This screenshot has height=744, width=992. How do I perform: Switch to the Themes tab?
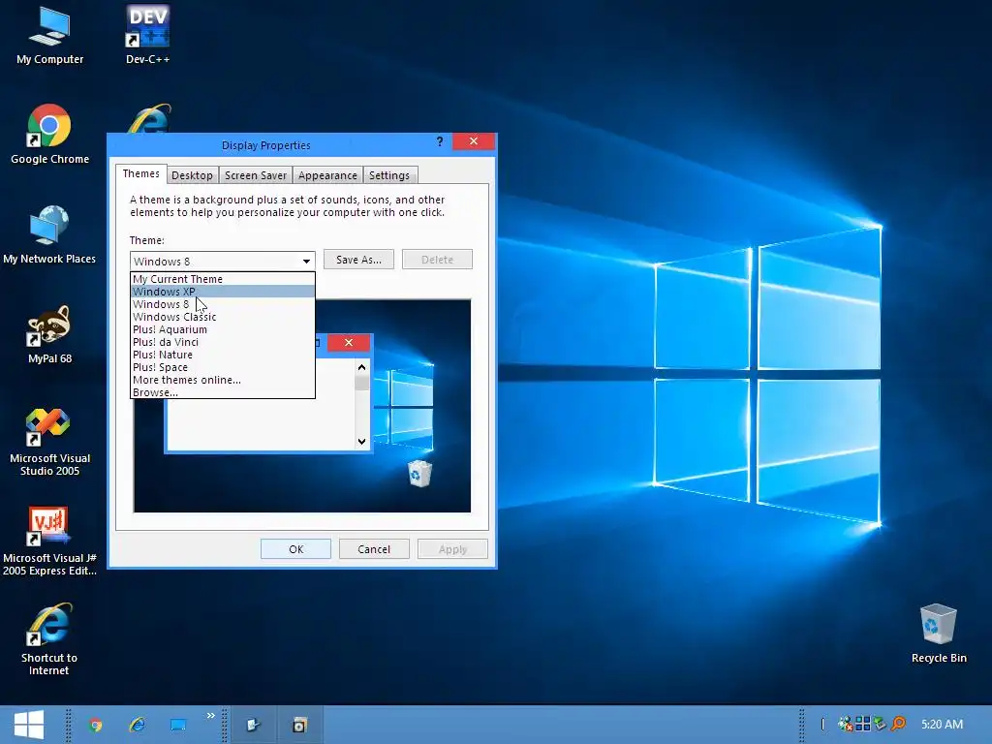(x=141, y=174)
